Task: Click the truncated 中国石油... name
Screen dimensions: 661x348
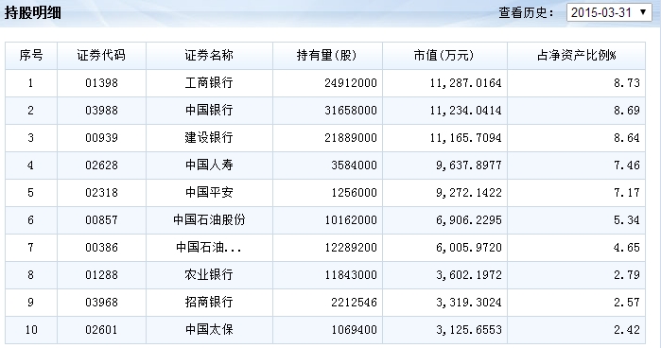Action: click(209, 247)
